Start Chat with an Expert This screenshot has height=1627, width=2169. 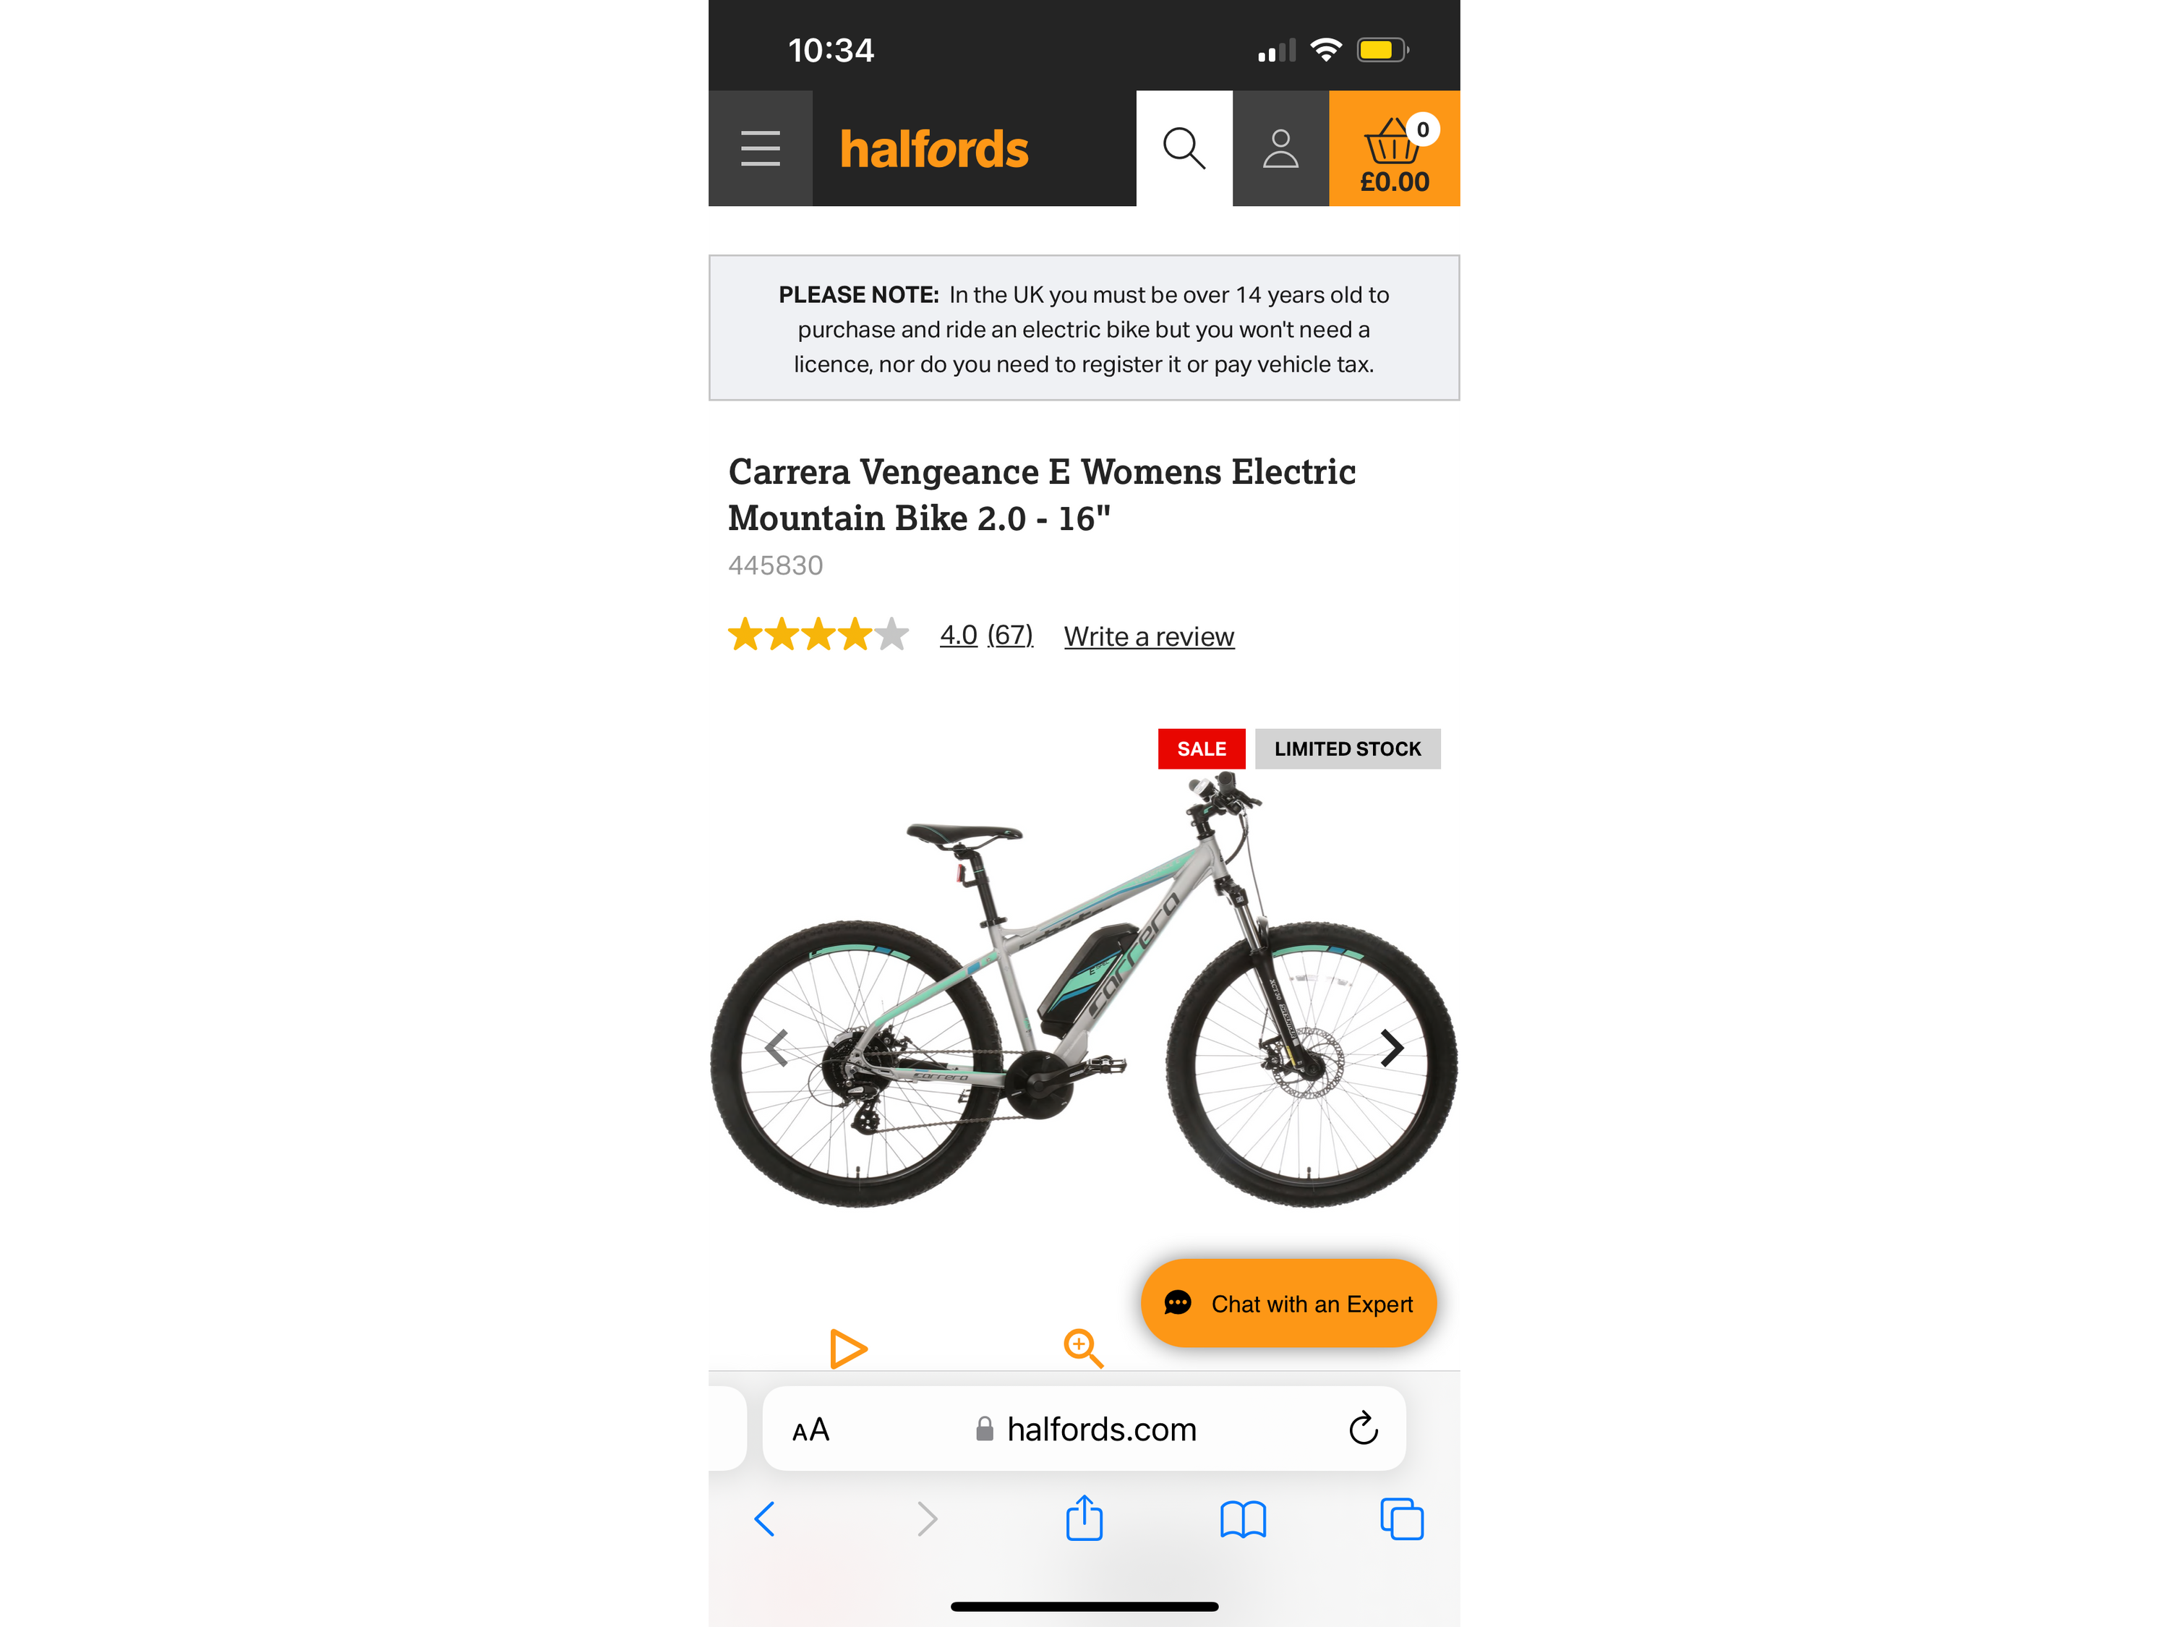click(1288, 1303)
